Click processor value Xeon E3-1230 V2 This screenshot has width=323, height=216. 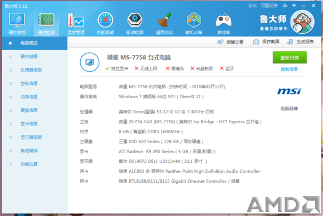[167, 112]
